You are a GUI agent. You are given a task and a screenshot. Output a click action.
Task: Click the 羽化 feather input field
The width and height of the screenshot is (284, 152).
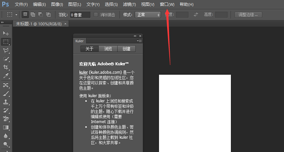click(80, 15)
